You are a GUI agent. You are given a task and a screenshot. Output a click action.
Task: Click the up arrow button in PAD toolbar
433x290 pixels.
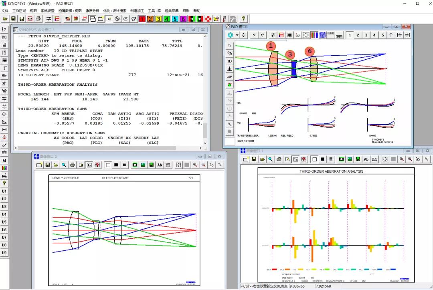(391, 35)
